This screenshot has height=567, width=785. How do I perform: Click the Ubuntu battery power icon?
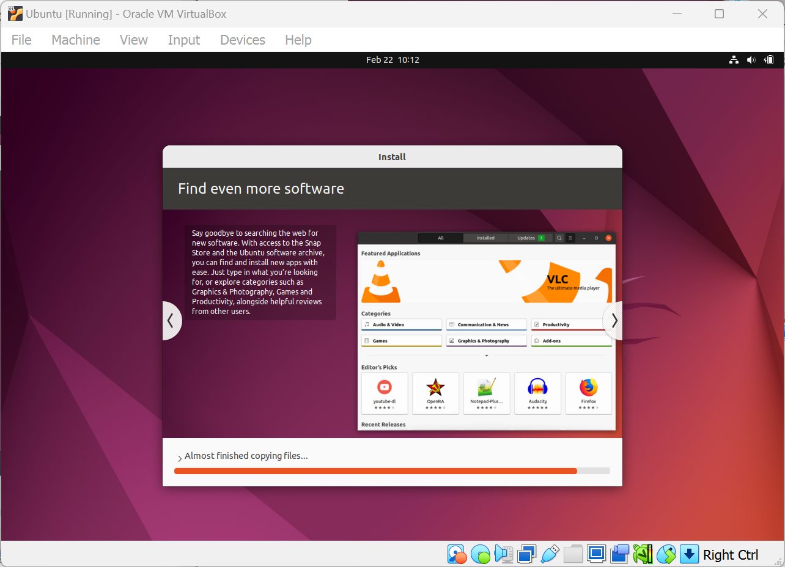(x=769, y=60)
